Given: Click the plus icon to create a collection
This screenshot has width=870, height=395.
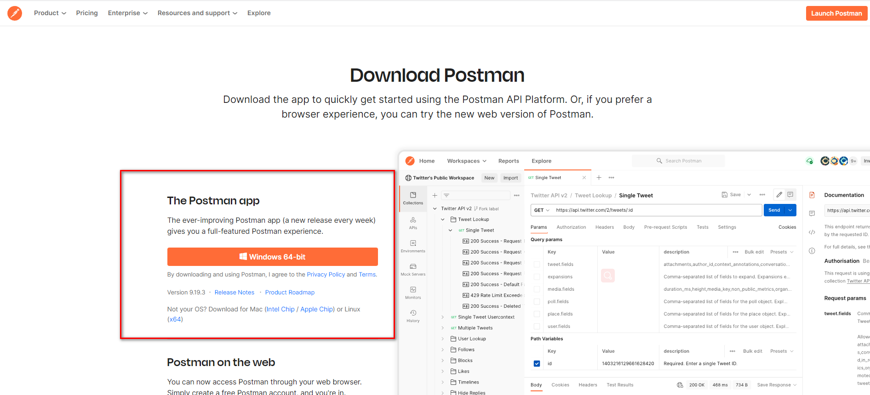Looking at the screenshot, I should [435, 195].
